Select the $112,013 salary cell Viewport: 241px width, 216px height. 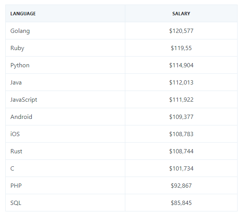181,83
